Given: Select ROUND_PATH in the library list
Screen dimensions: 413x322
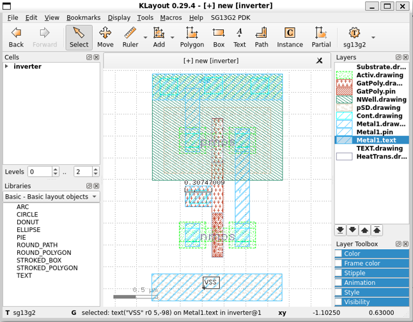Looking at the screenshot, I should pos(38,245).
